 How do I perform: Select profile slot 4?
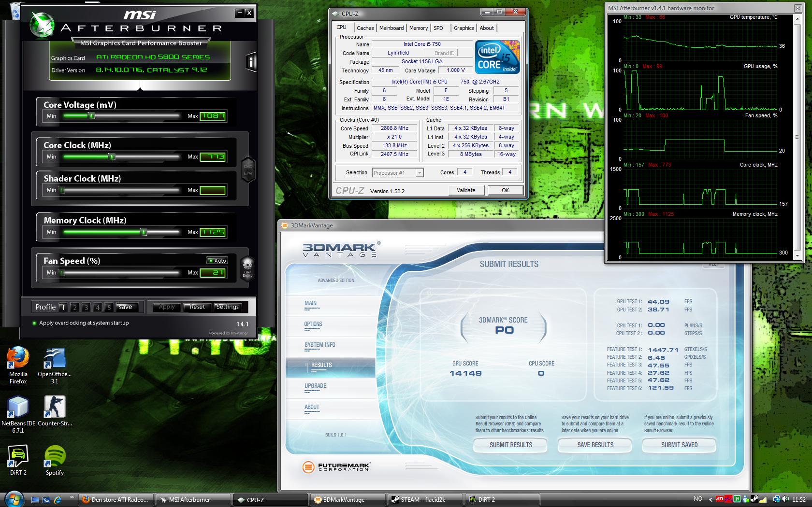click(98, 307)
